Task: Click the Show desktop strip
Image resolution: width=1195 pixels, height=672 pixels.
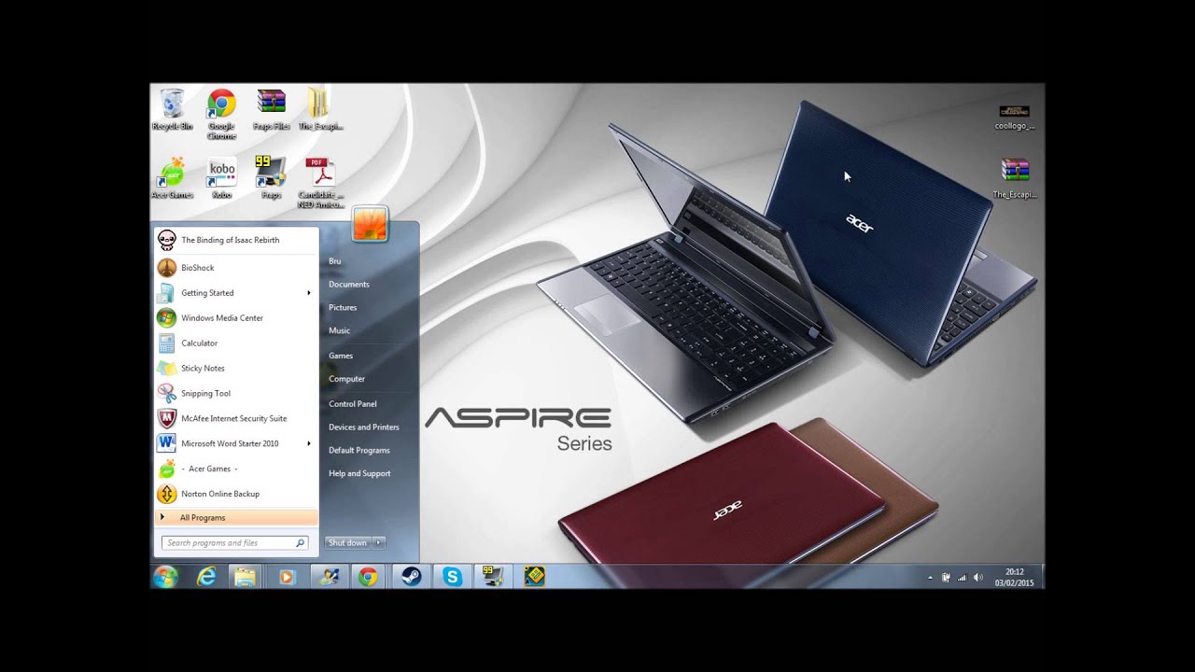Action: click(x=1042, y=577)
